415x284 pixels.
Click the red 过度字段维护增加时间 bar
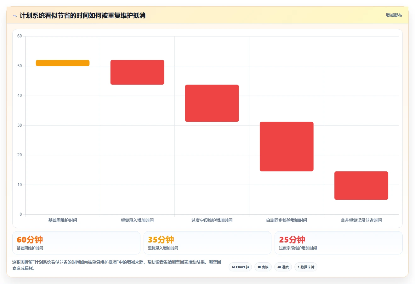pos(212,103)
